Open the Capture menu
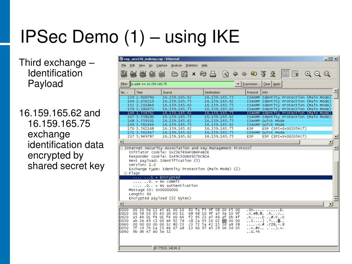This screenshot has height=264, width=352. [x=162, y=65]
